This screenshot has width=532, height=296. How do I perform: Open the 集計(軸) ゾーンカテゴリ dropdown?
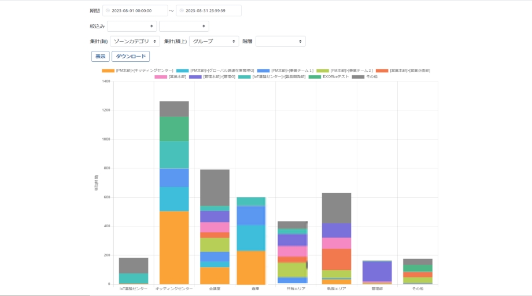tap(135, 42)
